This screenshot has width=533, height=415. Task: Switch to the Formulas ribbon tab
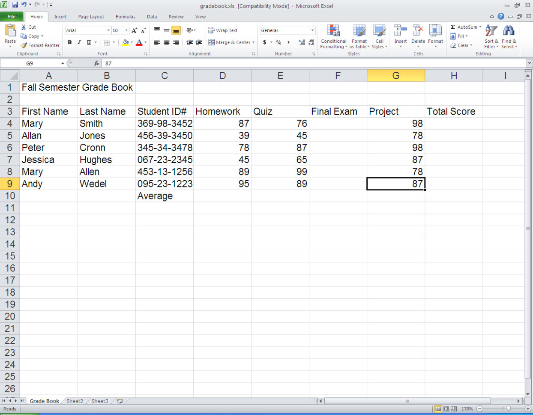(125, 17)
